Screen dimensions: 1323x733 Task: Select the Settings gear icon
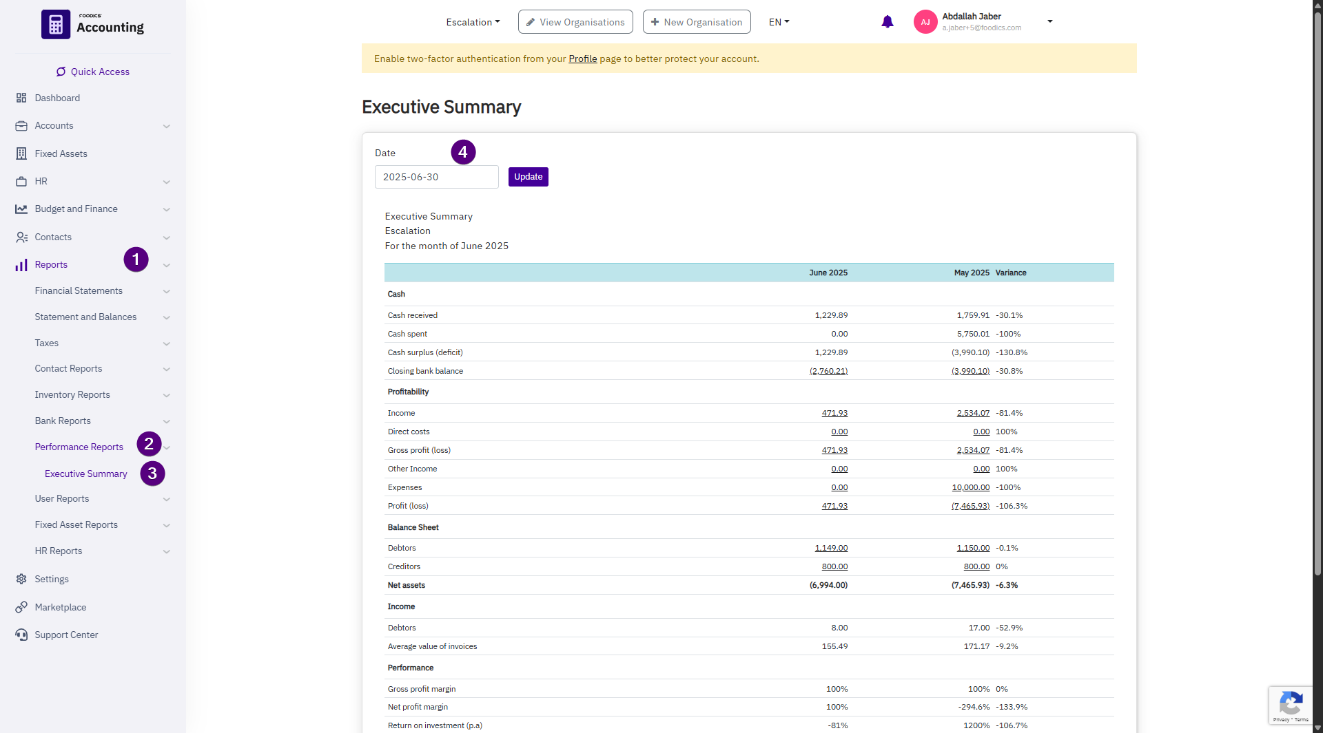pyautogui.click(x=21, y=579)
